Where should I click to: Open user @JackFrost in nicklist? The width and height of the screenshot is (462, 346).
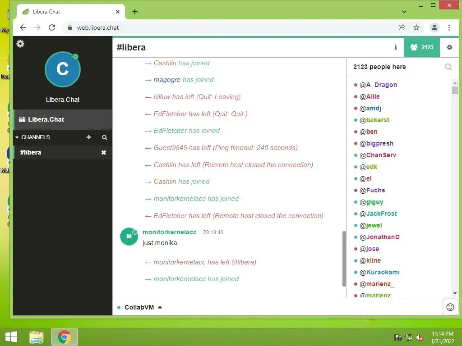click(x=379, y=214)
